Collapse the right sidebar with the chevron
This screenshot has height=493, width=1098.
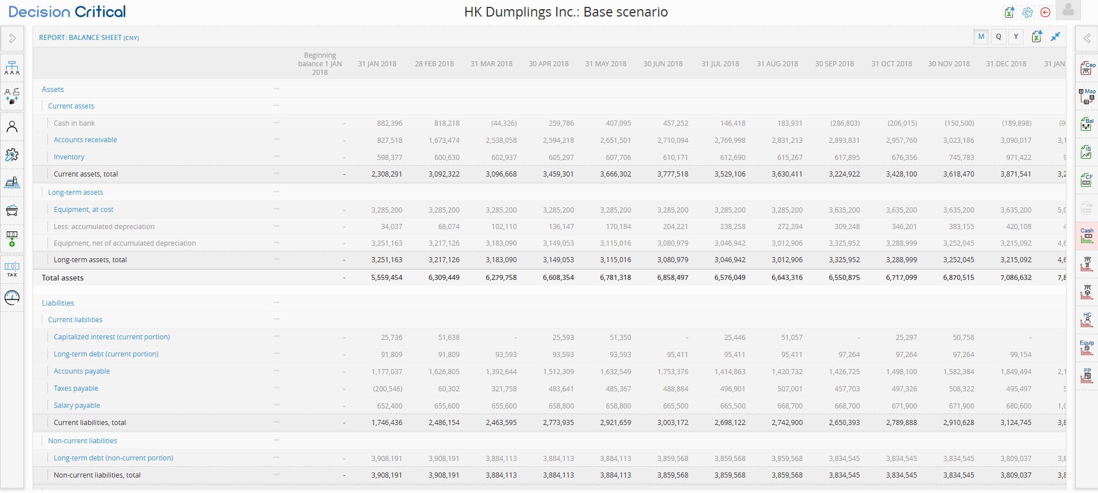(x=1087, y=38)
